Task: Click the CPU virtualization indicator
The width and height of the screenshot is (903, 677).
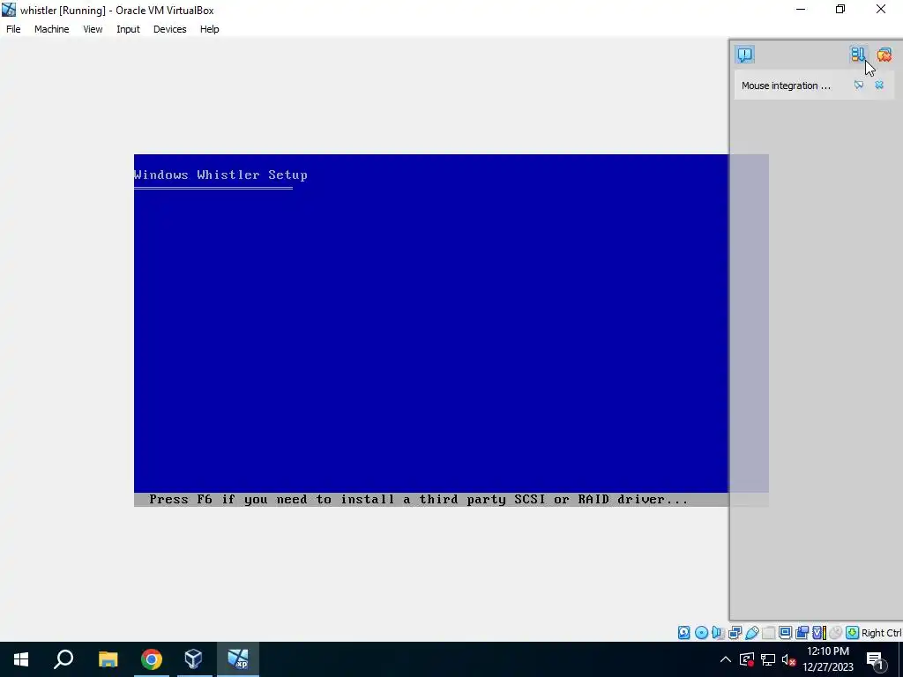Action: 819,633
